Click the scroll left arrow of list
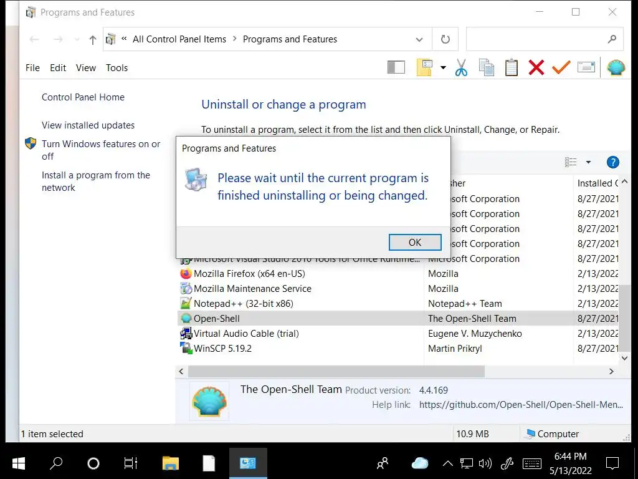Screen dimensions: 638x479 181,371
